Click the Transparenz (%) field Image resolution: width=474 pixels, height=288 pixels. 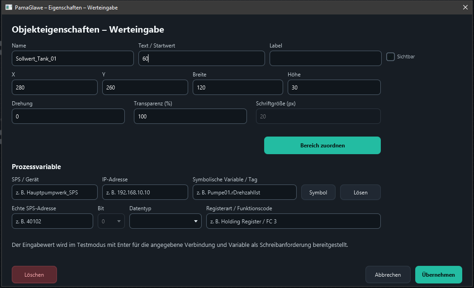coord(190,116)
